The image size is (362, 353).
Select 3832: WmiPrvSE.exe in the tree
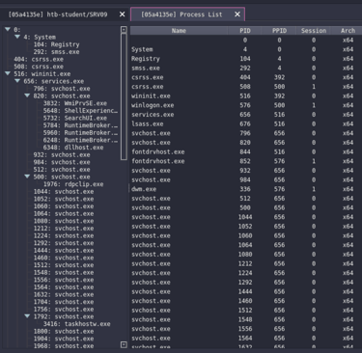pos(75,103)
